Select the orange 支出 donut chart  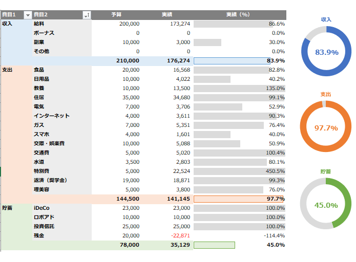326,127
